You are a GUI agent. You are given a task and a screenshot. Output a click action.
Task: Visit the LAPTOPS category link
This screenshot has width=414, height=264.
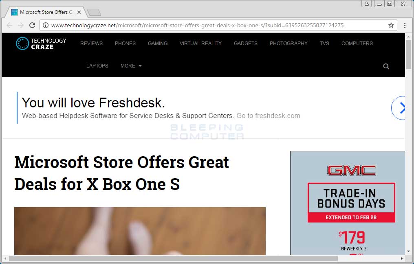97,66
